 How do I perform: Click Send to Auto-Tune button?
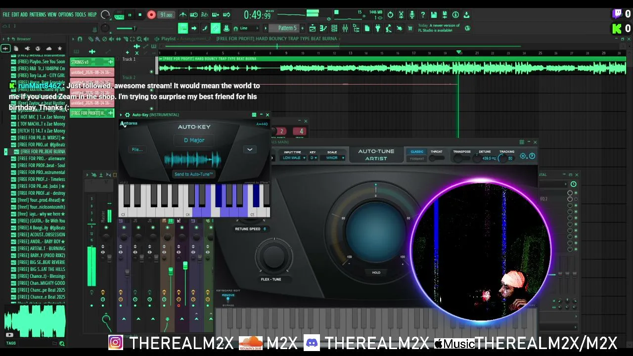coord(193,174)
